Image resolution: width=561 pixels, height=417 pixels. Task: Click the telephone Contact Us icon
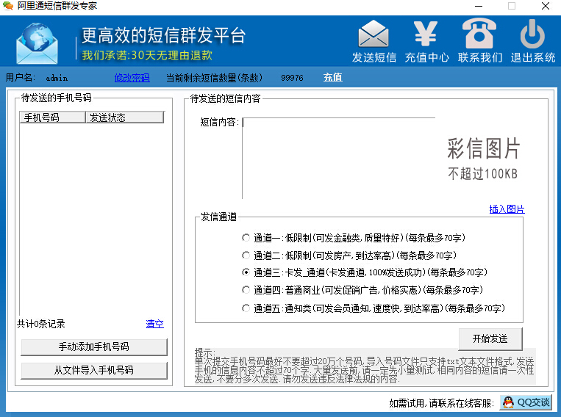(x=480, y=35)
